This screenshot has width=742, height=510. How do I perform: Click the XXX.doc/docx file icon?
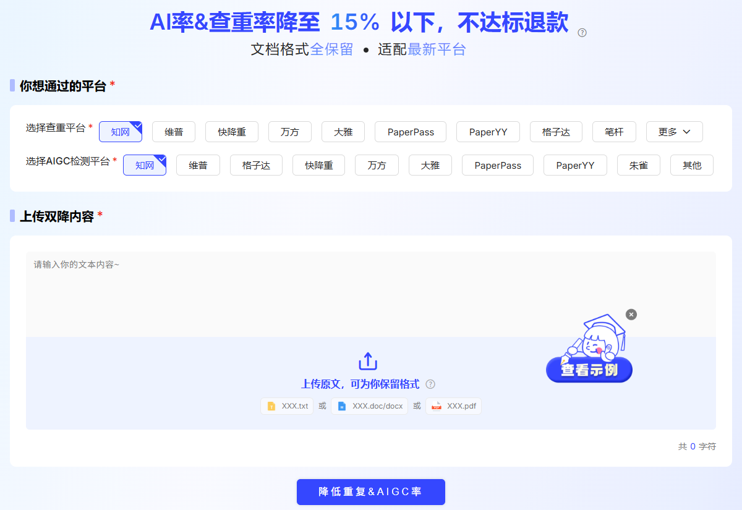pyautogui.click(x=342, y=406)
